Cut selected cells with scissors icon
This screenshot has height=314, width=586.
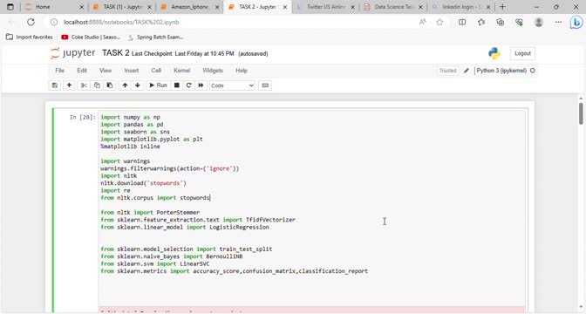[x=84, y=85]
